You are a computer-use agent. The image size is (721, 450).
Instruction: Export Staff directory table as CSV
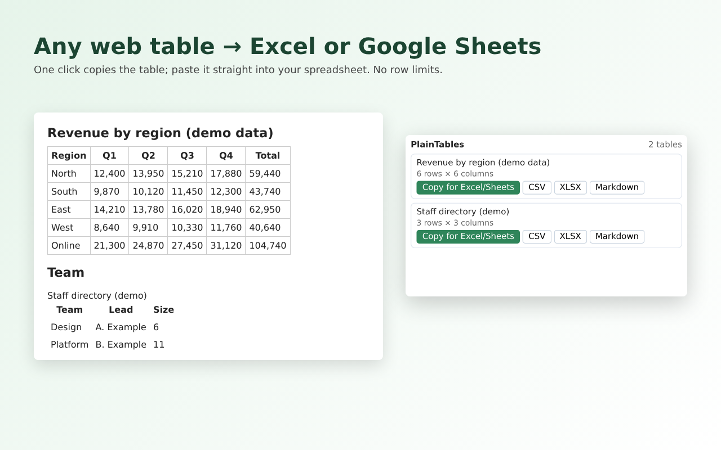coord(537,236)
